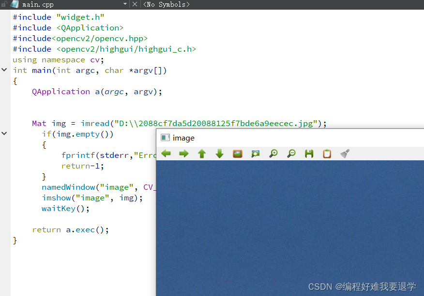Click the displayed blue image in image window
This screenshot has height=296, width=424.
pyautogui.click(x=290, y=228)
